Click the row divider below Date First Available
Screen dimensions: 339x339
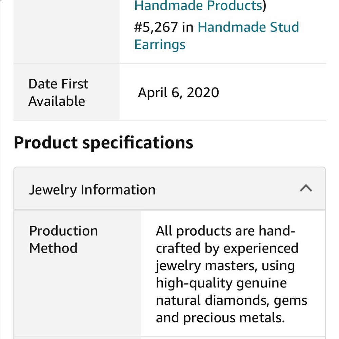[169, 119]
